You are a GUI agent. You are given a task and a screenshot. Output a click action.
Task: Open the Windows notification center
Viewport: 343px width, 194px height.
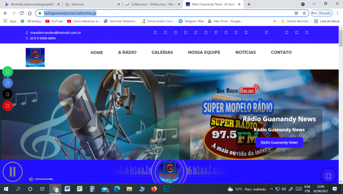pos(335,189)
